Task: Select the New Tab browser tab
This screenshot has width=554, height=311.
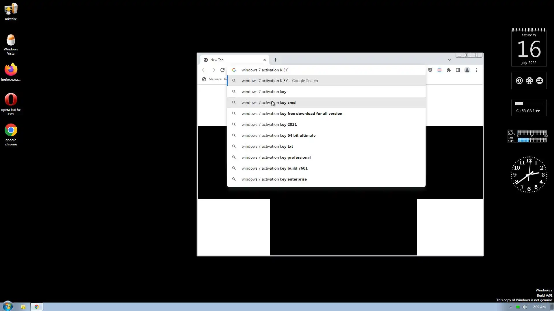Action: click(x=231, y=60)
